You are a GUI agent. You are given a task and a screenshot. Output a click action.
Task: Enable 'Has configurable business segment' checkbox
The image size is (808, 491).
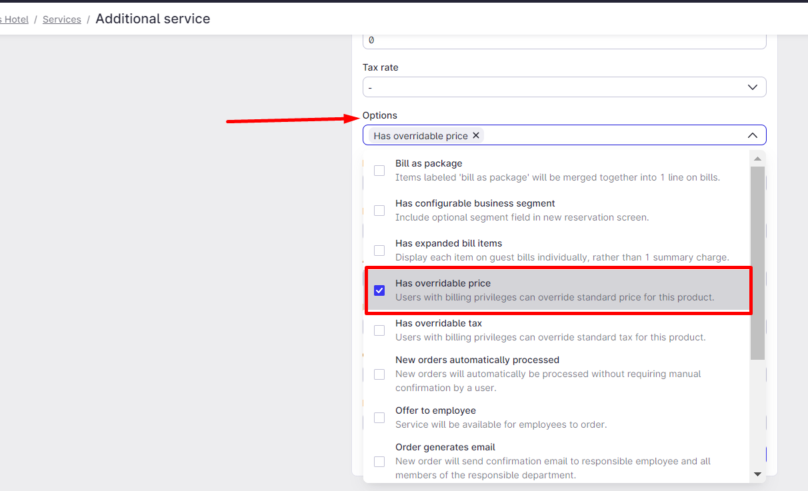(379, 211)
